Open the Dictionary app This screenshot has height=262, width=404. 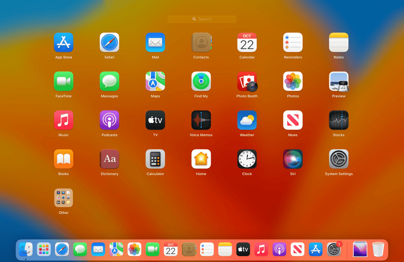(x=109, y=159)
